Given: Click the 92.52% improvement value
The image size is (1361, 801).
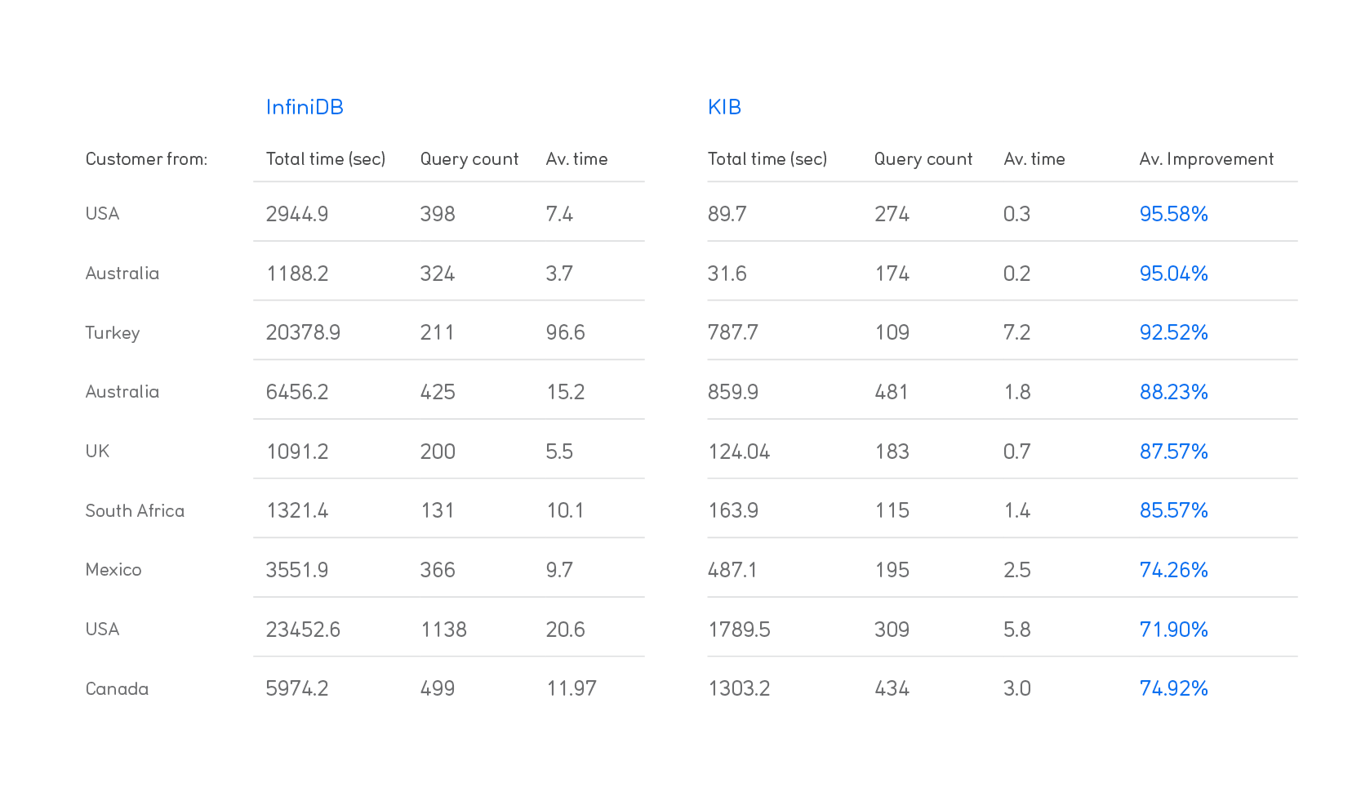Looking at the screenshot, I should click(x=1173, y=332).
